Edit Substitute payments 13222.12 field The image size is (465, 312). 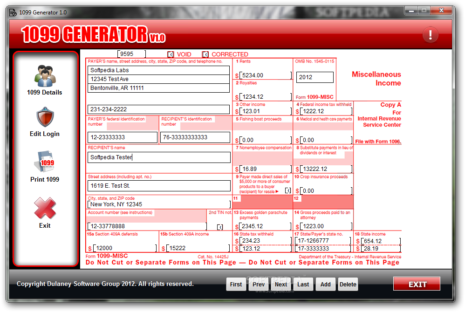326,169
